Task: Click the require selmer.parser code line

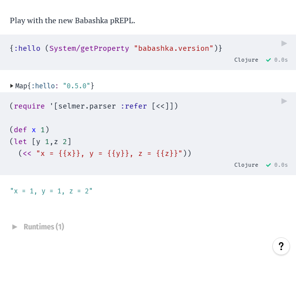Action: tap(94, 106)
